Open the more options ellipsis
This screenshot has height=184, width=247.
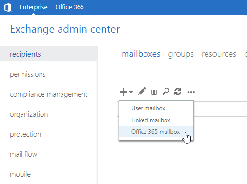tap(191, 92)
